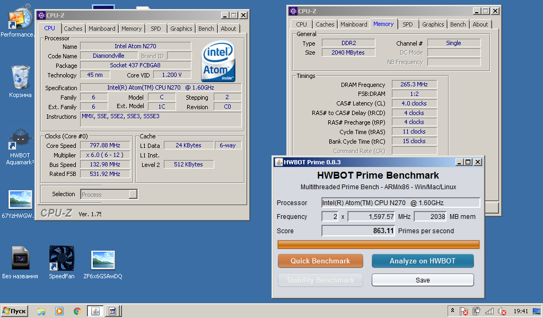This screenshot has height=318, width=543.
Task: Click Analyze on HWBOT button
Action: (x=423, y=261)
